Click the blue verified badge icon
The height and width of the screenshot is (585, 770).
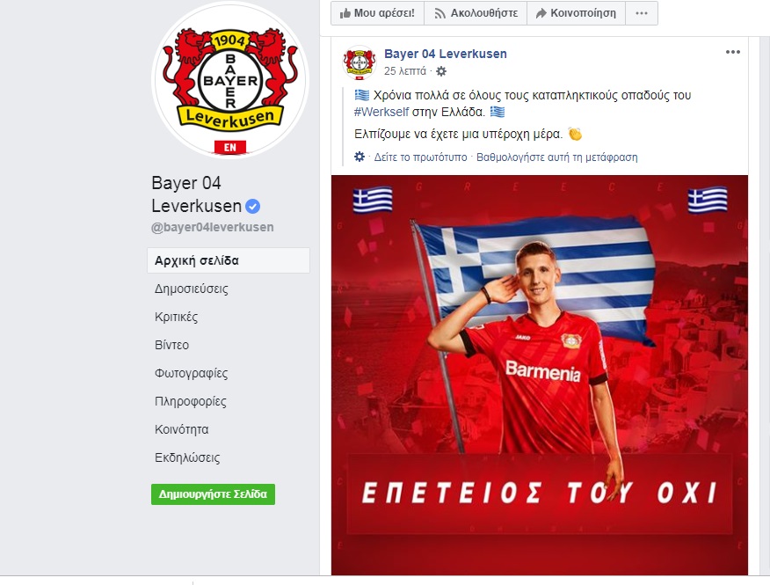252,207
